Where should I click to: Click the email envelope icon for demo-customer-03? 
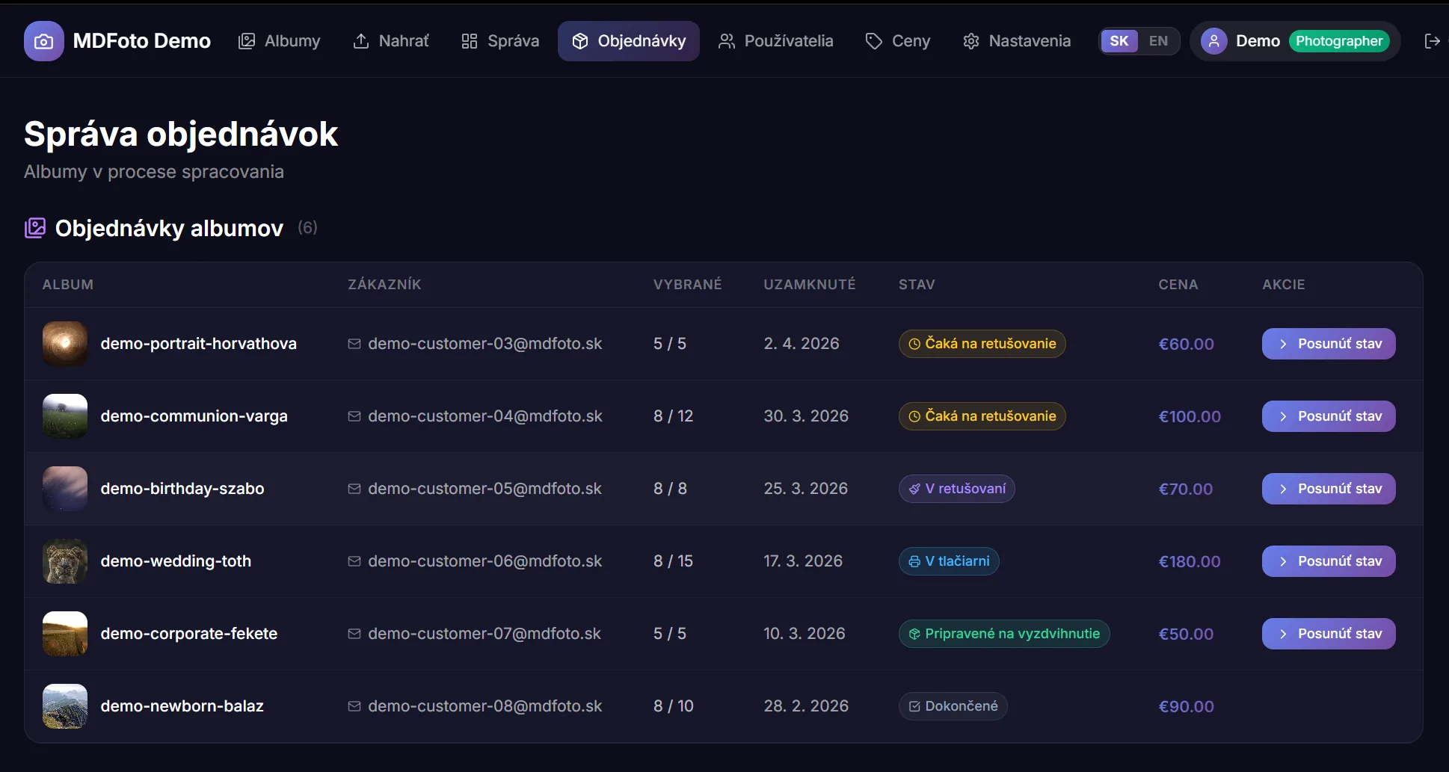click(354, 344)
